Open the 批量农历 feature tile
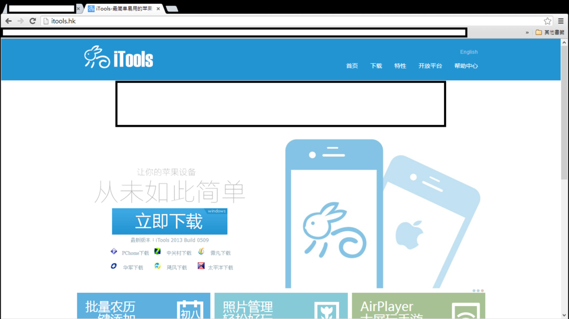 tap(144, 306)
